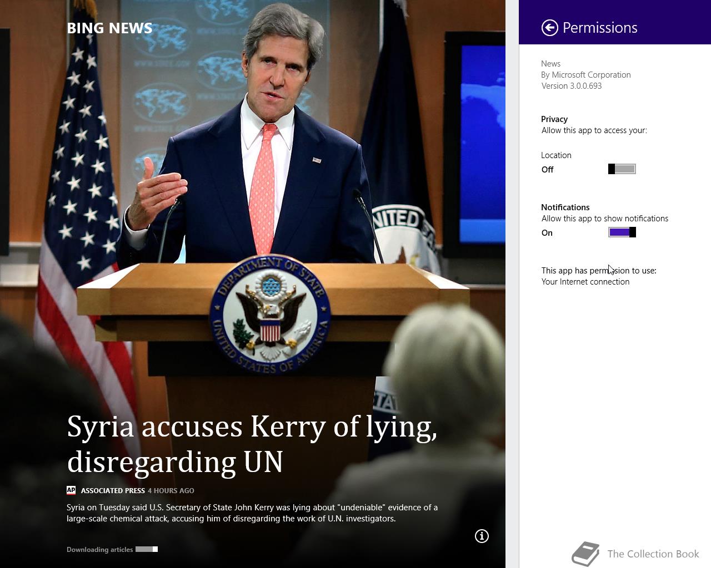This screenshot has width=711, height=568.
Task: Click the back arrow next to Permissions
Action: click(x=550, y=28)
